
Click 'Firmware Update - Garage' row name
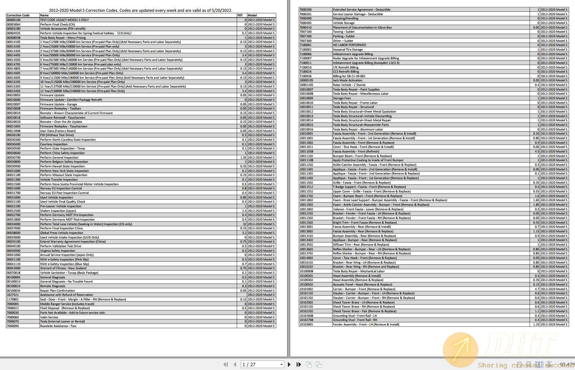coord(59,104)
